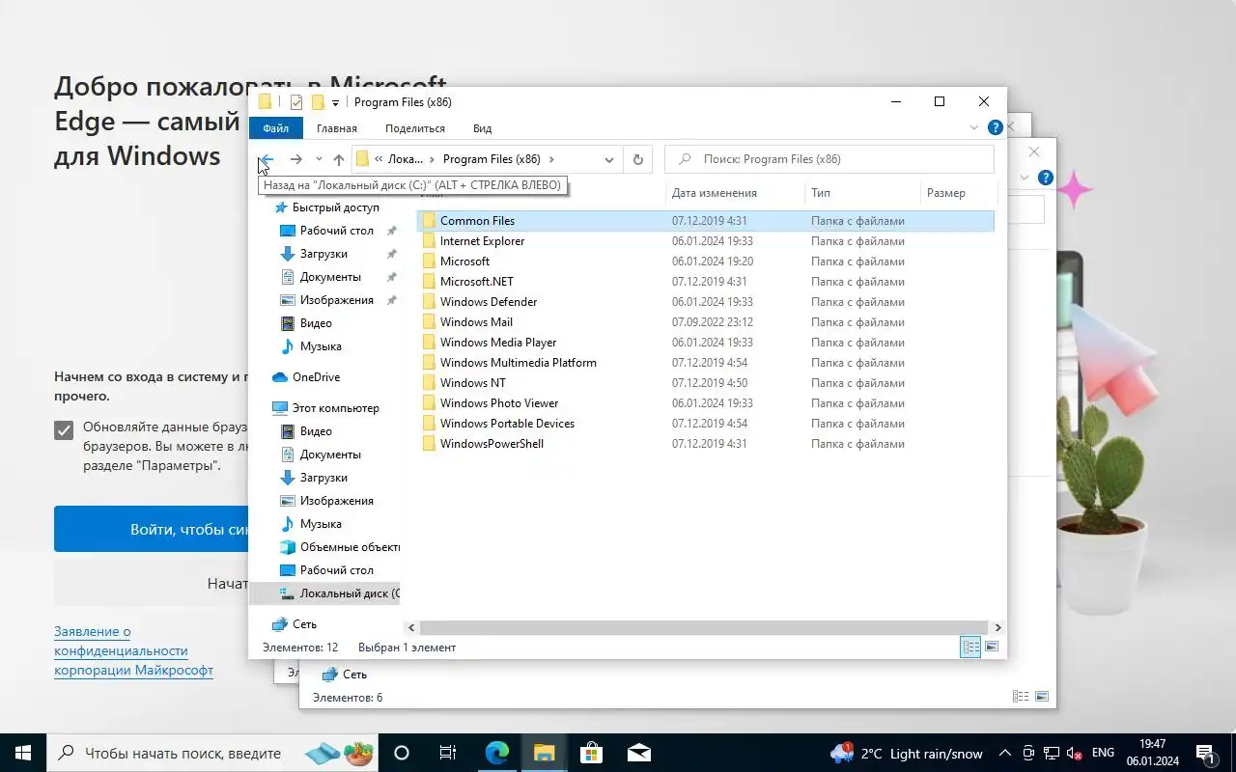Open Mail app from taskbar
1236x772 pixels.
click(x=638, y=753)
